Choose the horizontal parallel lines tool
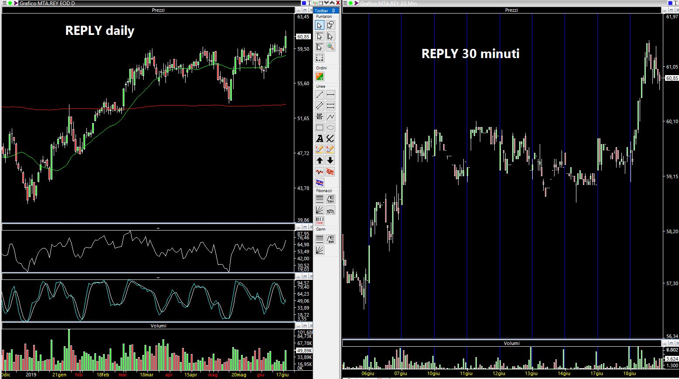679x379 pixels. click(x=331, y=106)
